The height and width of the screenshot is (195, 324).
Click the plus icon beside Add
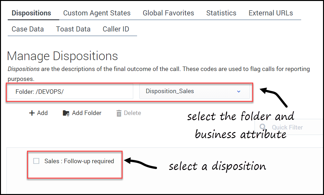[32, 113]
